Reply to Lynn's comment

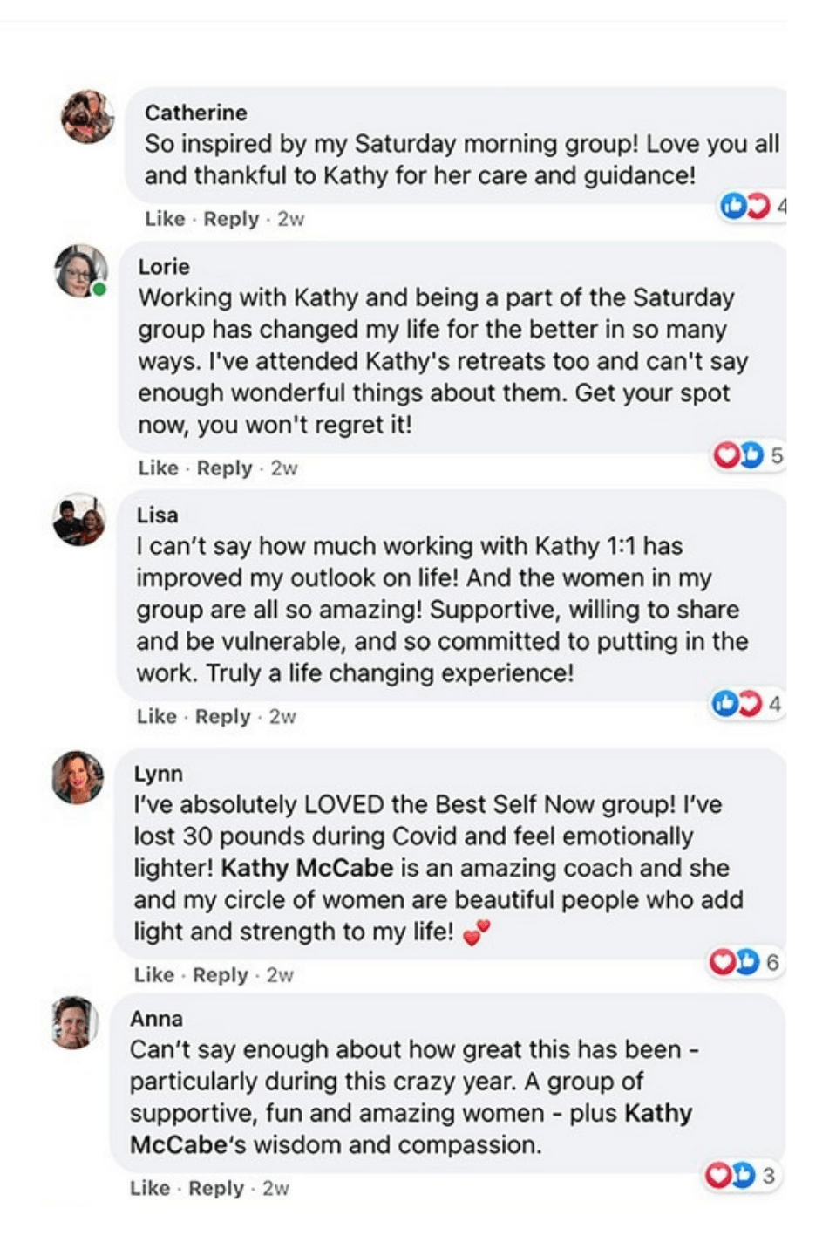(x=220, y=975)
